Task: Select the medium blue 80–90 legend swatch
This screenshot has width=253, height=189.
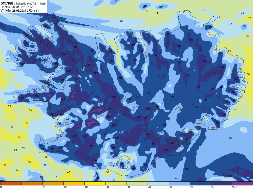Action: click(x=179, y=183)
